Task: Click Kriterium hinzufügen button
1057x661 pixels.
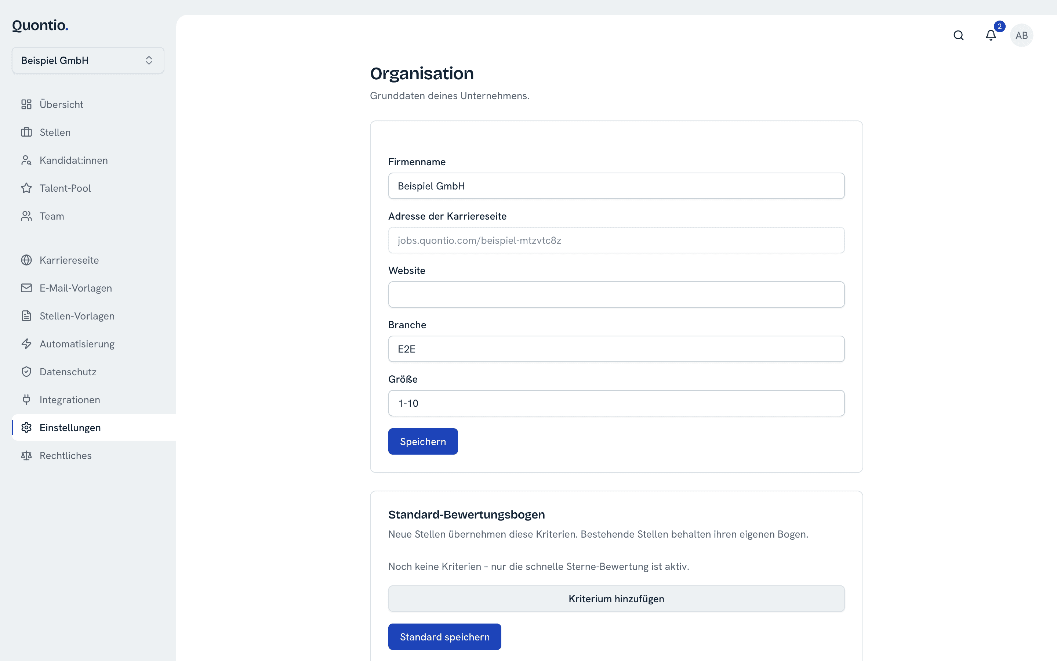Action: coord(616,599)
